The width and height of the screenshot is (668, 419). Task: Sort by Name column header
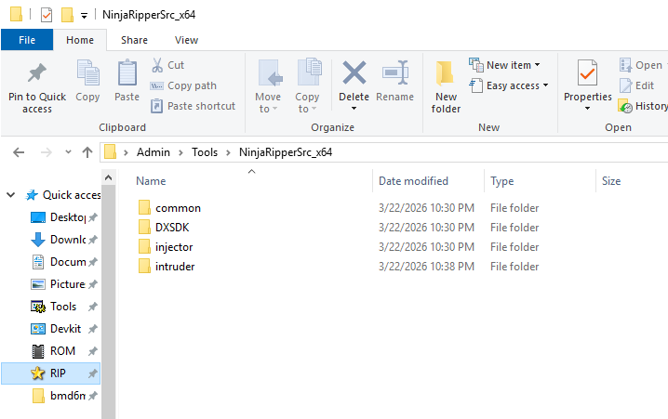(151, 181)
